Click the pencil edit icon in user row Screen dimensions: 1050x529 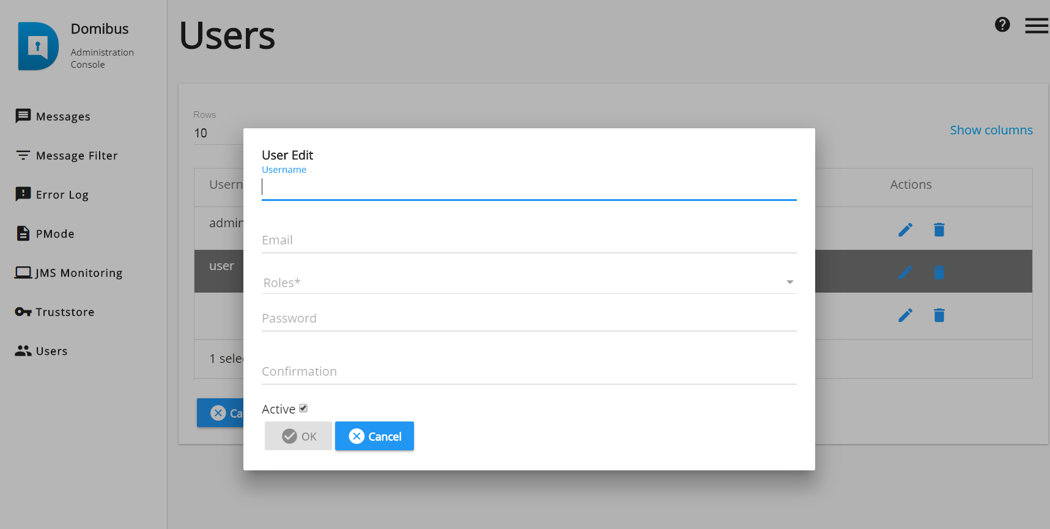[906, 272]
